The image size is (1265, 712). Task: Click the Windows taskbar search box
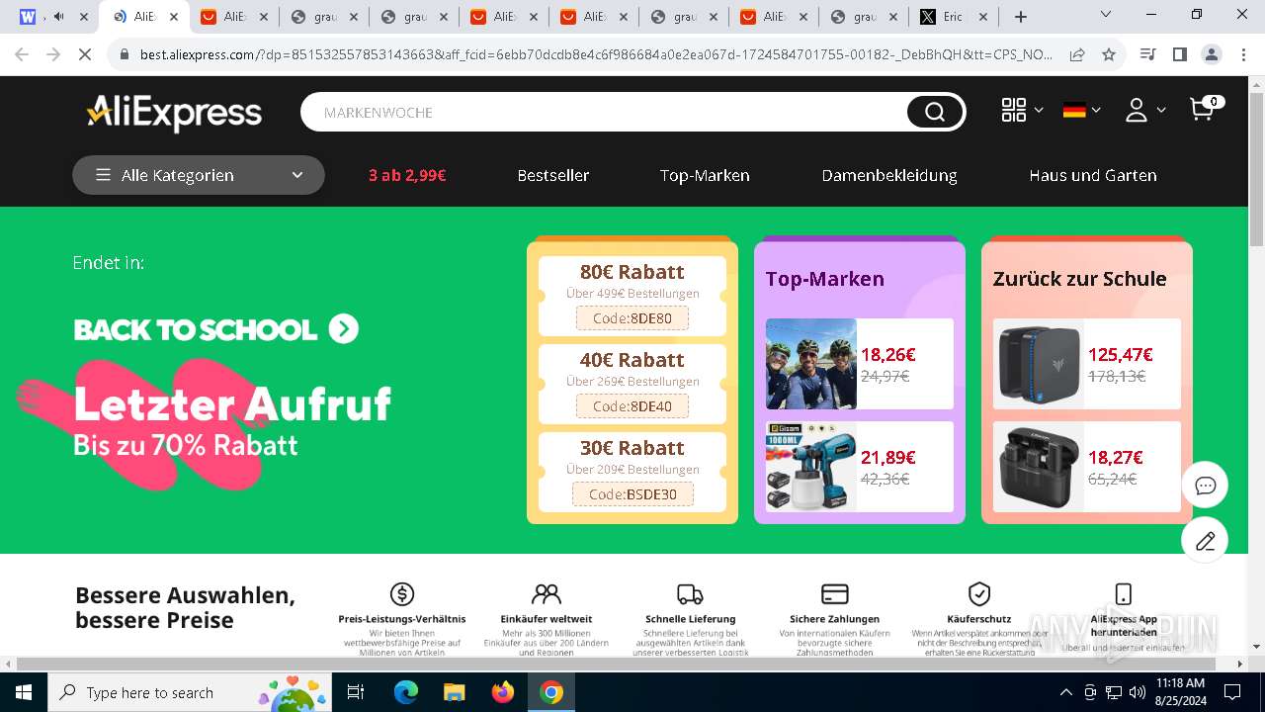point(189,692)
